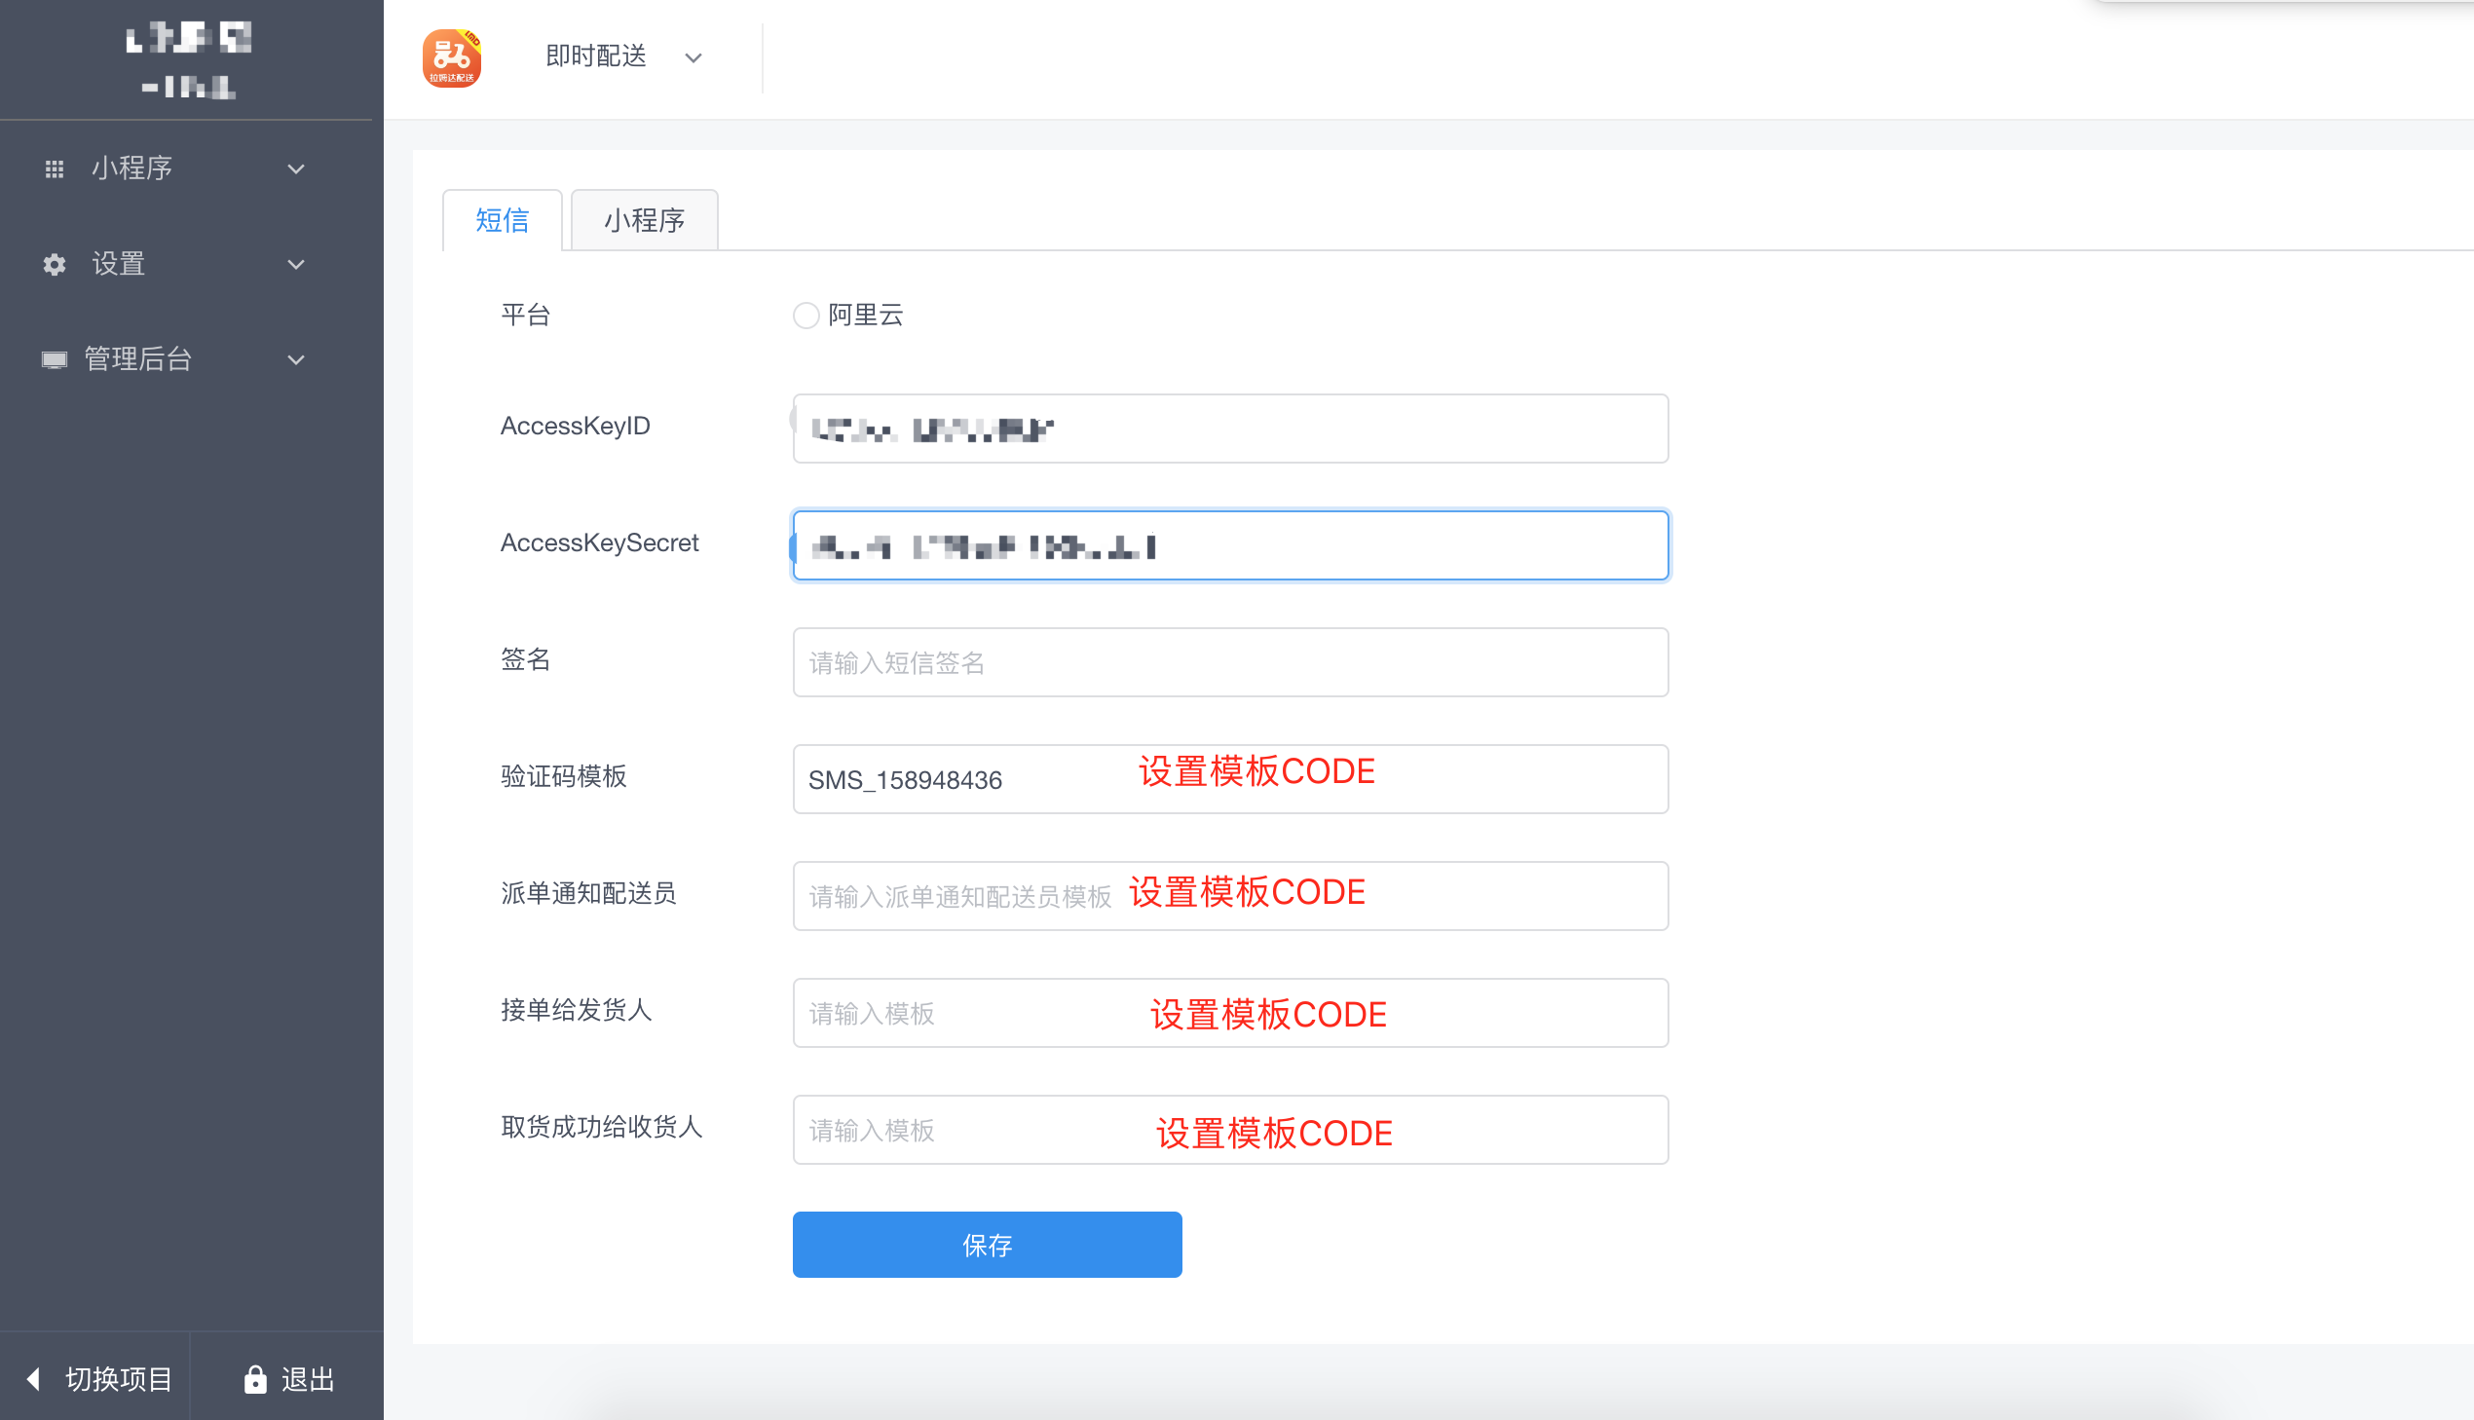Click the AccessKeyID label text

point(576,427)
